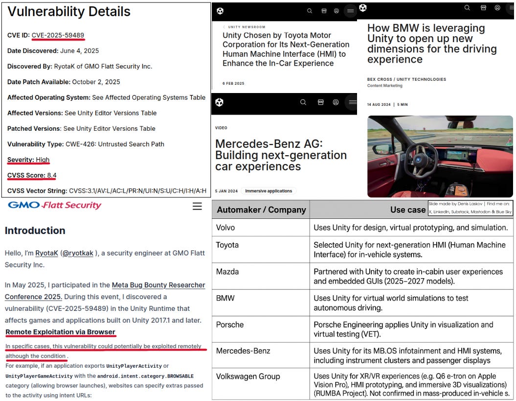This screenshot has height=401, width=516.
Task: Open the @ryotkak handle link
Action: click(78, 253)
